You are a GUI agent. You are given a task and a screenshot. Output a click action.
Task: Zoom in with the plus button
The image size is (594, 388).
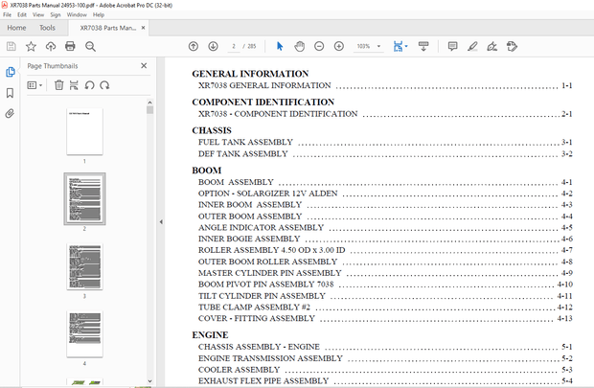[338, 46]
